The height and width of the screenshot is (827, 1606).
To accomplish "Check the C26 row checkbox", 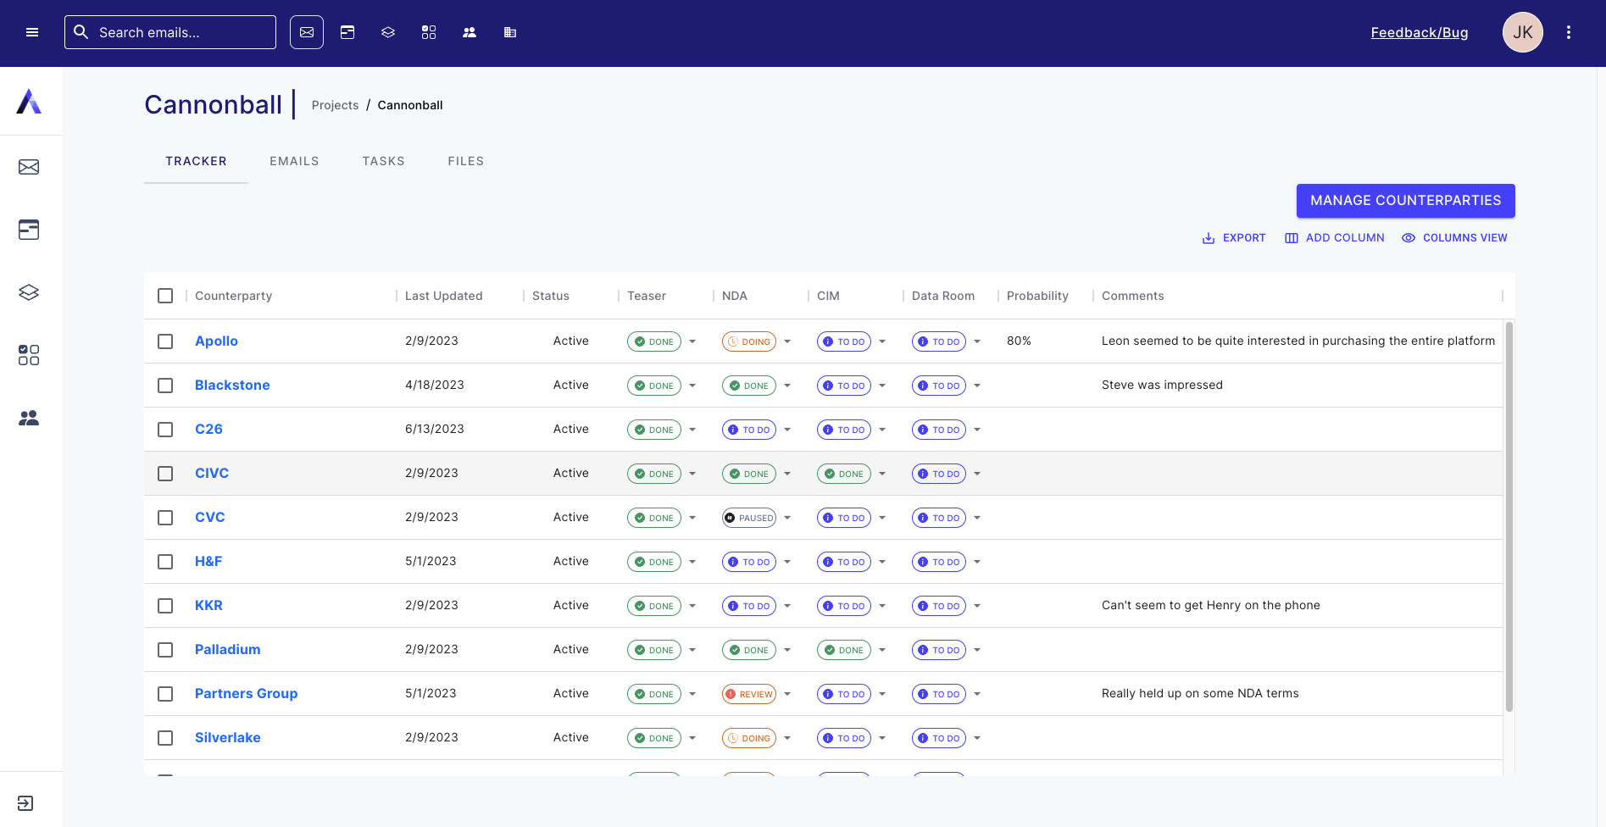I will [165, 430].
